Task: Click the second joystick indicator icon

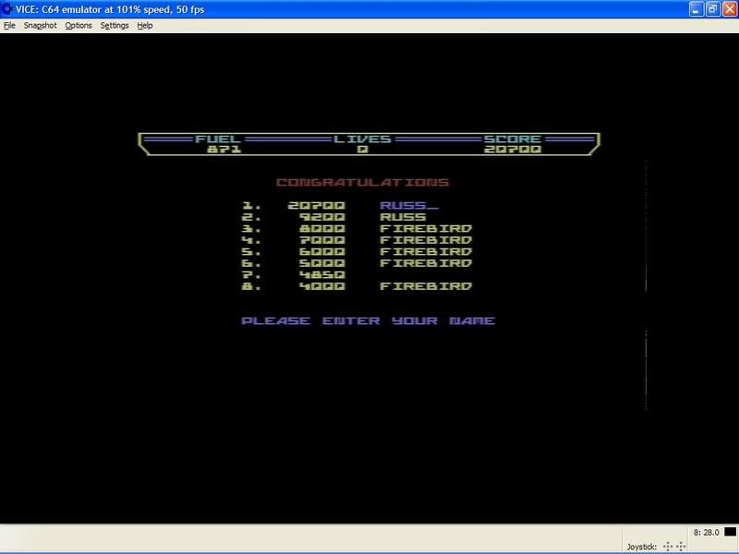Action: tap(683, 547)
